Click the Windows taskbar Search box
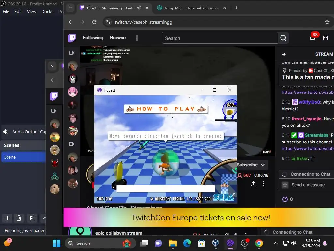 [100, 243]
